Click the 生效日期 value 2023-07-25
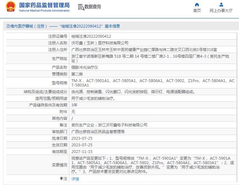Screen dimensions: 239x185 (x=82, y=145)
